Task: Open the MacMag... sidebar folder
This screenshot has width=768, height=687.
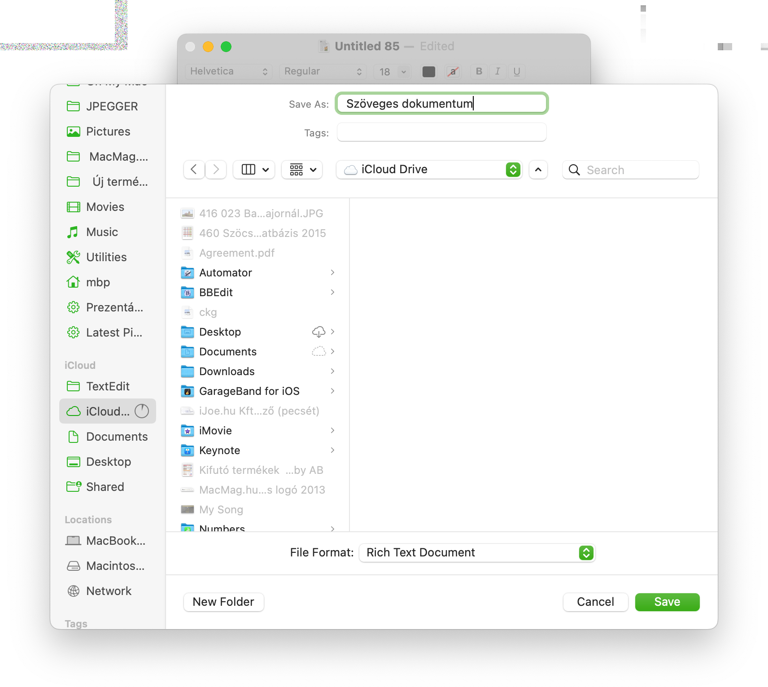Action: click(x=108, y=157)
